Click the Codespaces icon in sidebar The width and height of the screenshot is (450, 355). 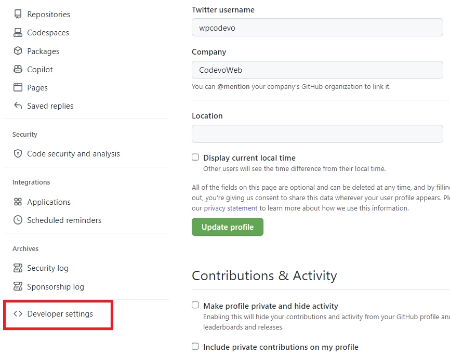coord(18,33)
